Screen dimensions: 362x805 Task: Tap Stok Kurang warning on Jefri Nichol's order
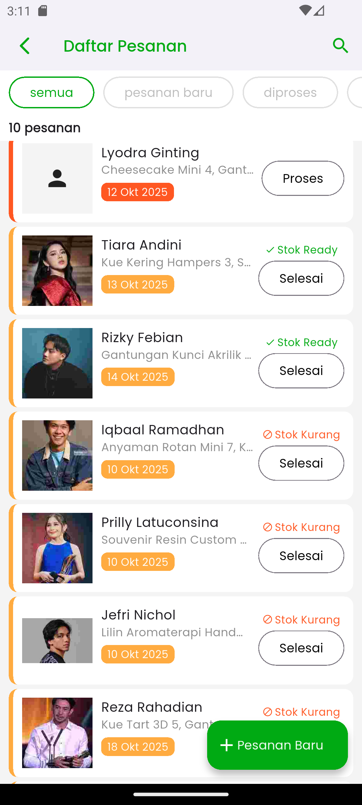point(301,620)
